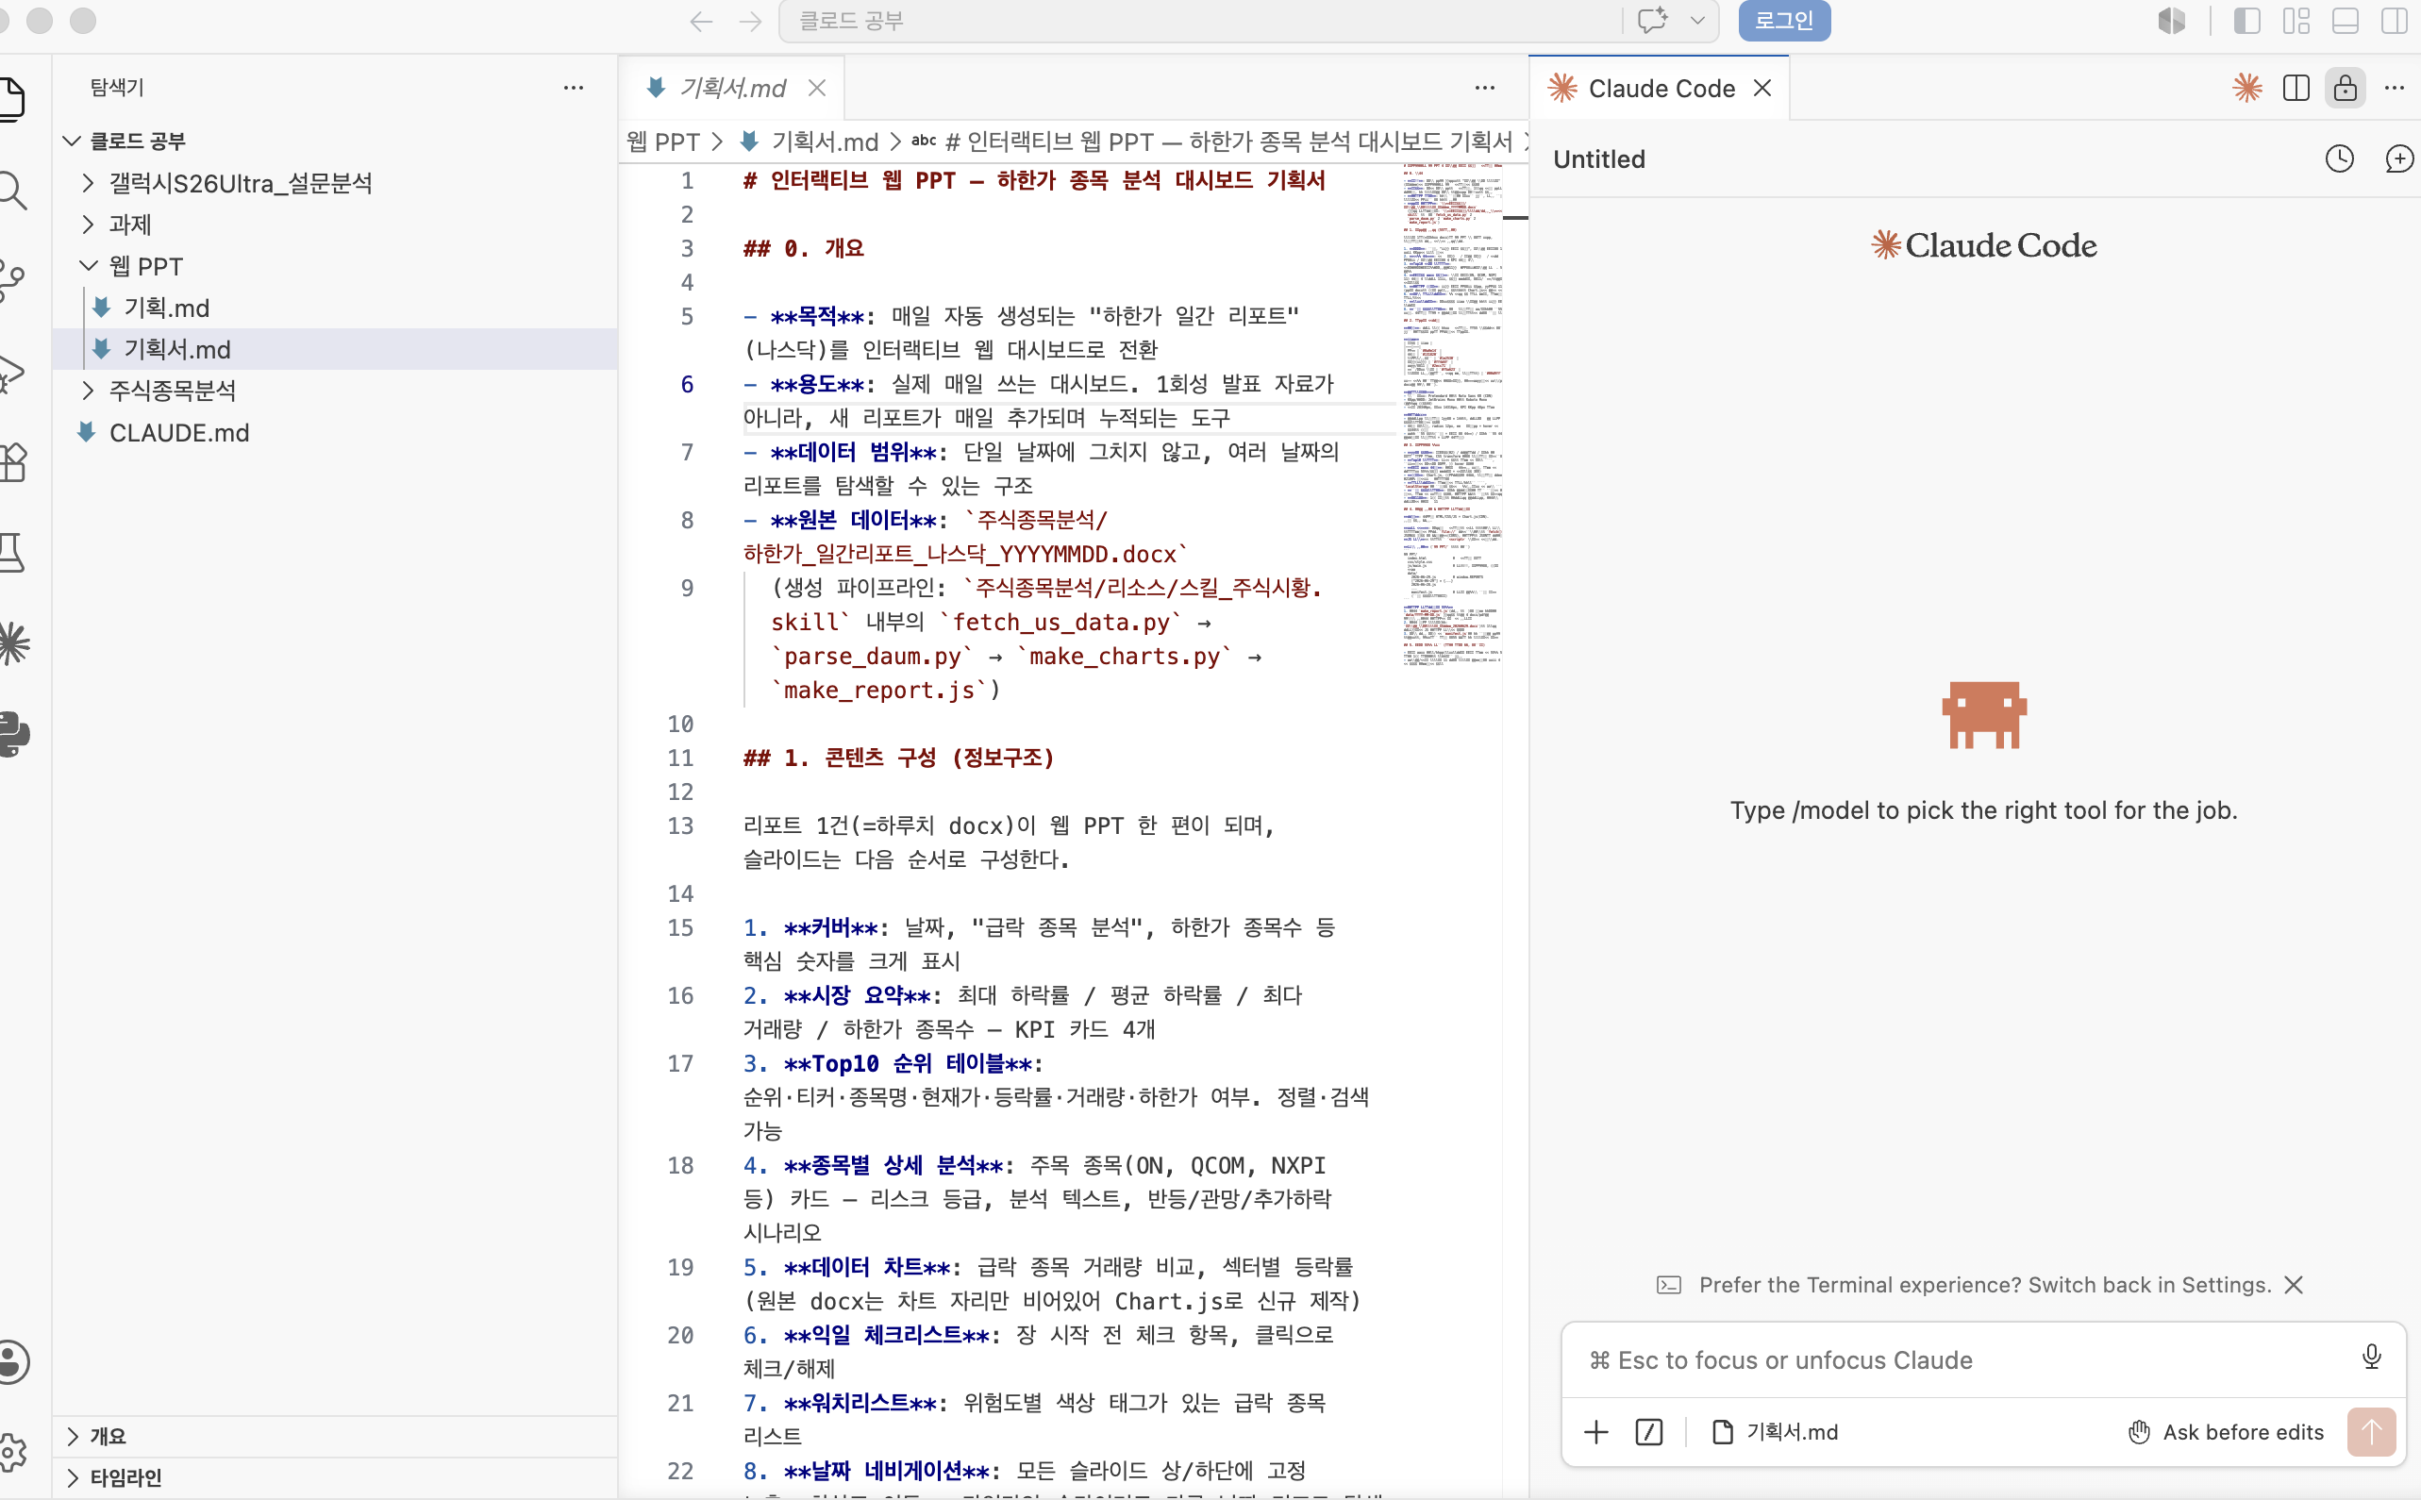Click the Untitled session title

pos(1598,158)
